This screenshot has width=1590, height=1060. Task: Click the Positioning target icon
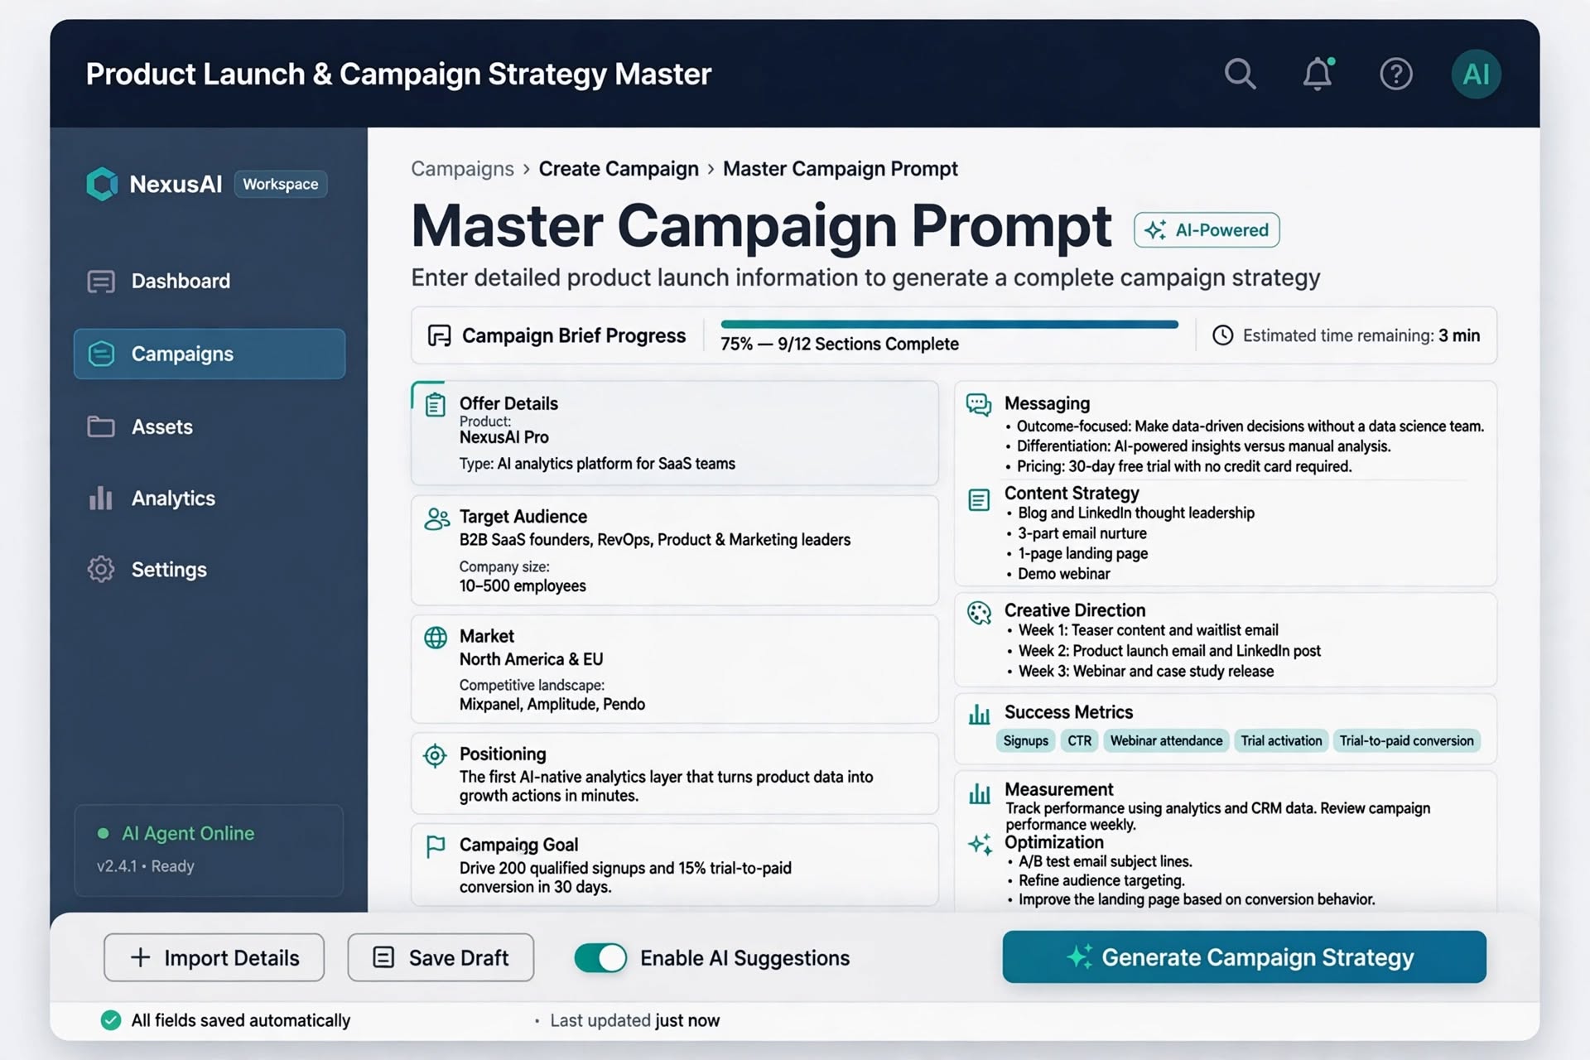click(x=435, y=755)
